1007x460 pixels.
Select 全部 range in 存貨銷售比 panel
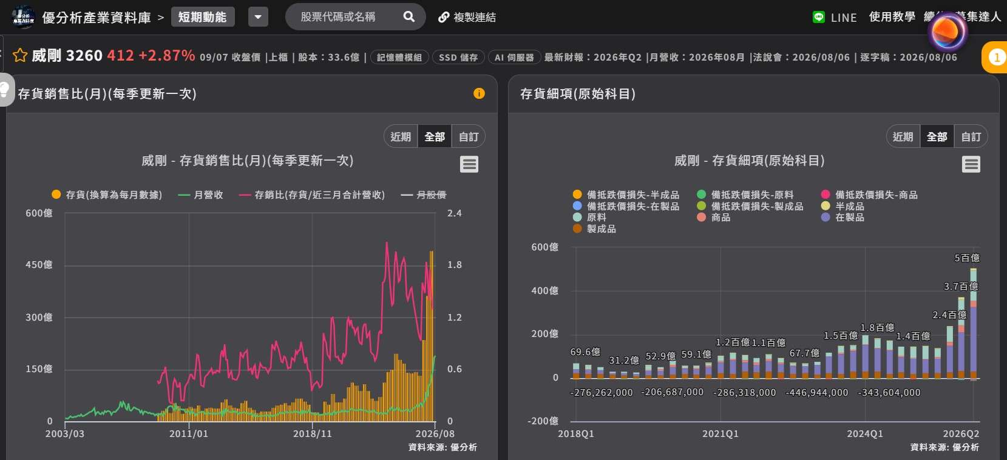pyautogui.click(x=435, y=136)
